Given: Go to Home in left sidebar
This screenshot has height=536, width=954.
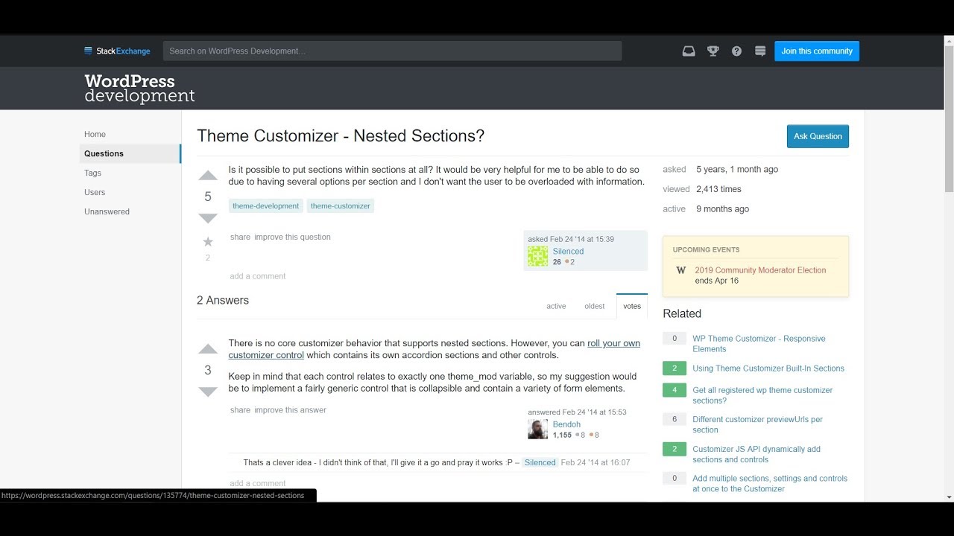Looking at the screenshot, I should pyautogui.click(x=95, y=134).
